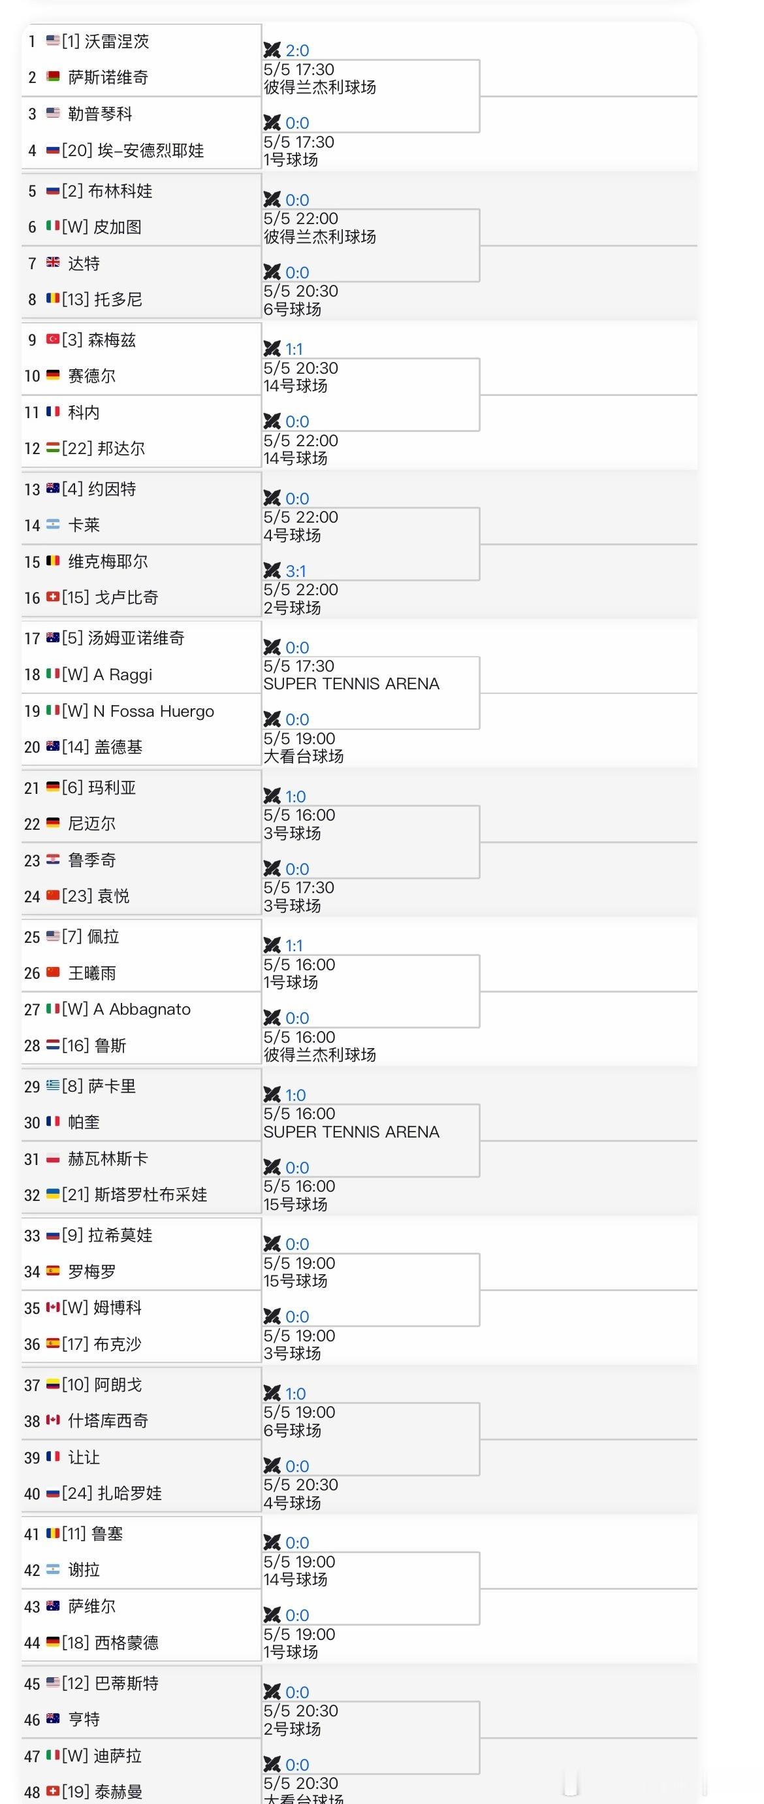Click rackets icon for 玛利亚 vs 尼迈尔 match

coord(272,796)
